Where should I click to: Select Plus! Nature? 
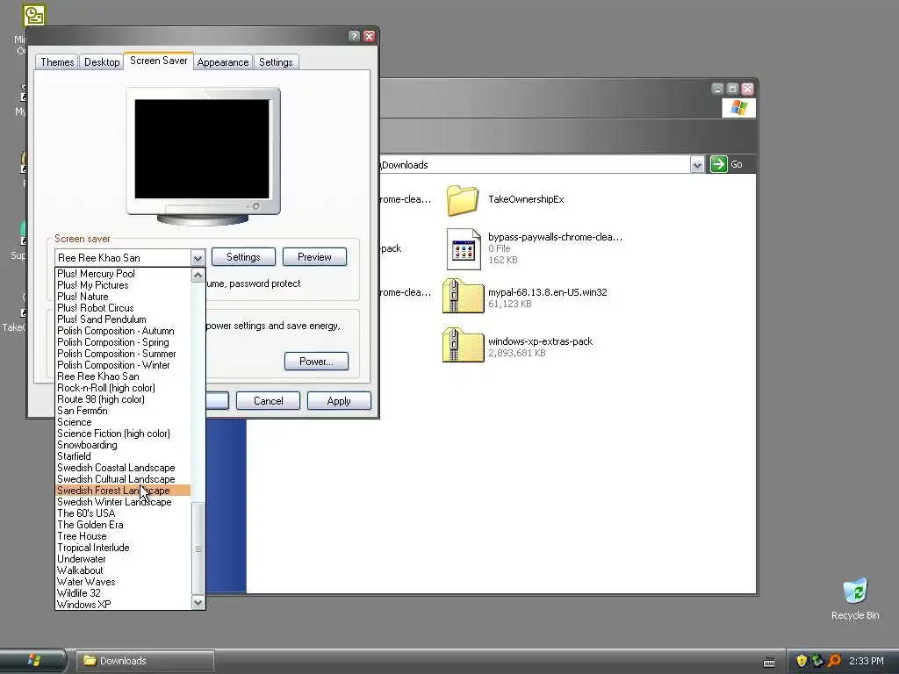pyautogui.click(x=123, y=297)
